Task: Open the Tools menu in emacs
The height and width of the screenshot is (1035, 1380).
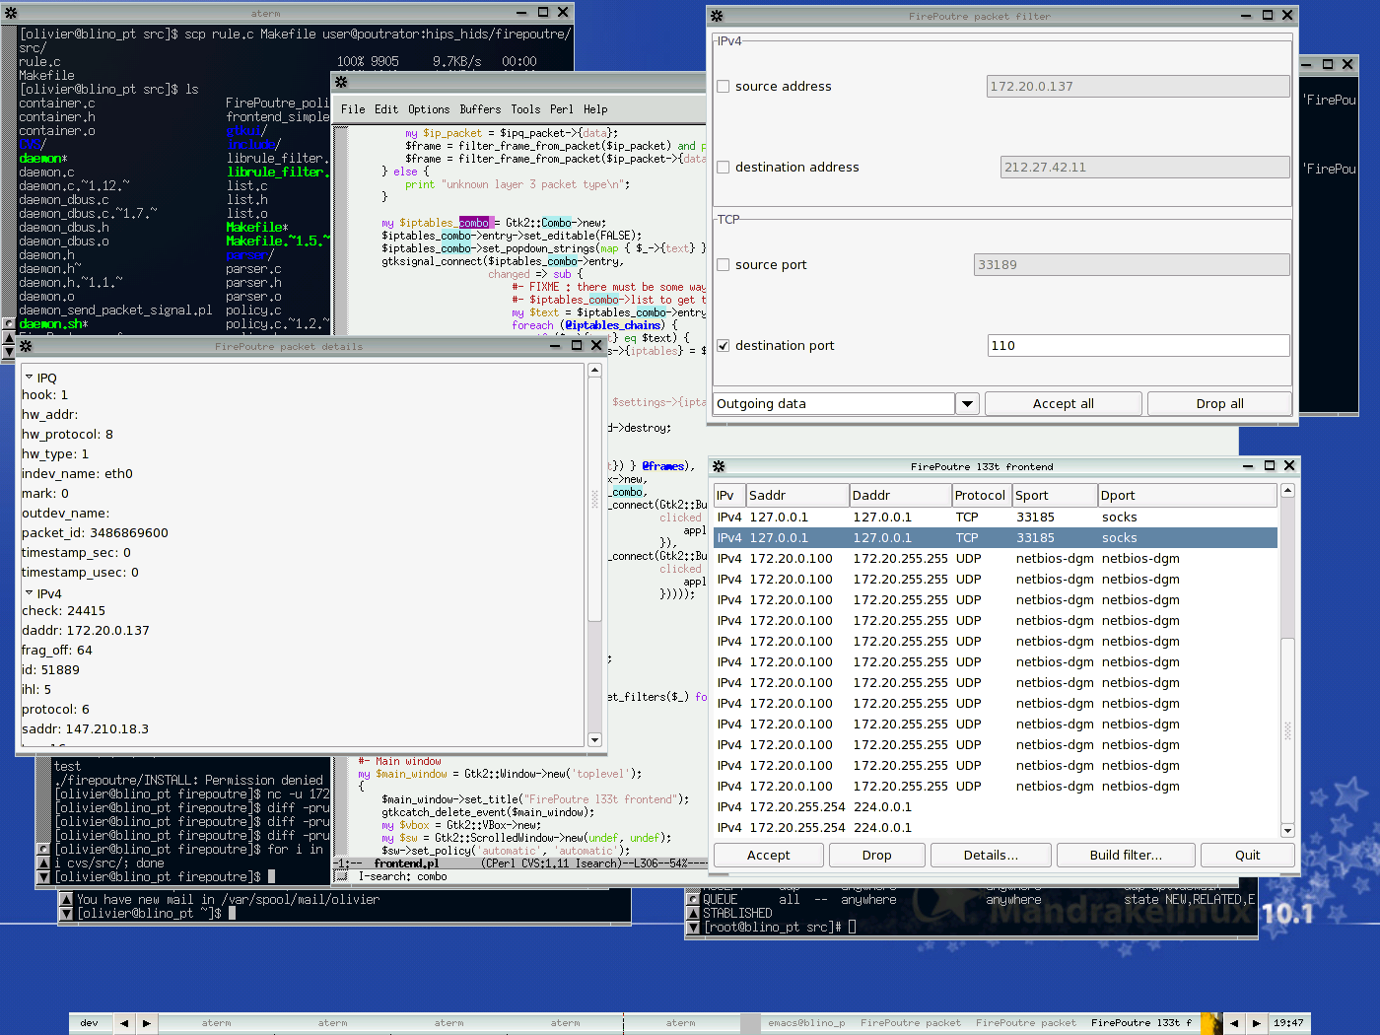Action: click(x=525, y=109)
